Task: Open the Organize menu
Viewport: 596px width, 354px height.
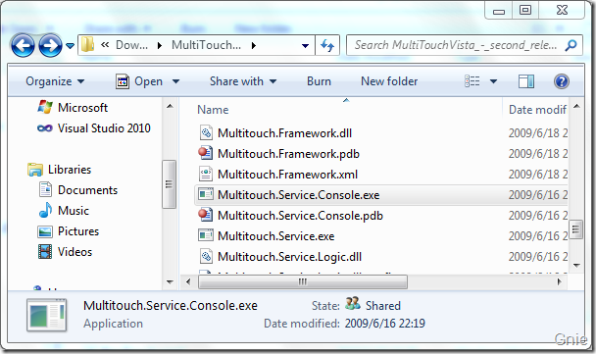Action: coord(55,81)
